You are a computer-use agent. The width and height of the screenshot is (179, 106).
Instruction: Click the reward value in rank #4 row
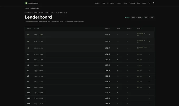pos(140,54)
